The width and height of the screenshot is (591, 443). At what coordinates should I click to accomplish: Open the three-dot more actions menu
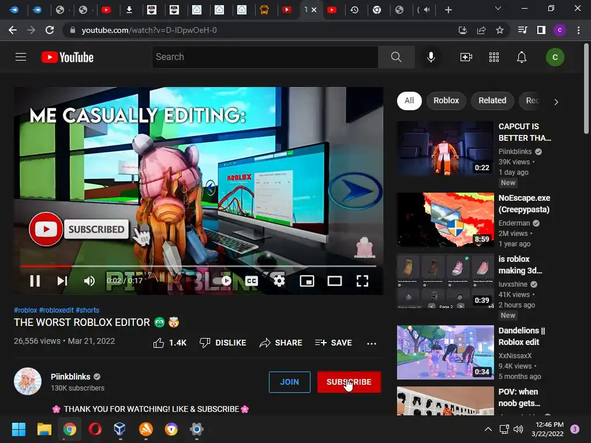[372, 343]
